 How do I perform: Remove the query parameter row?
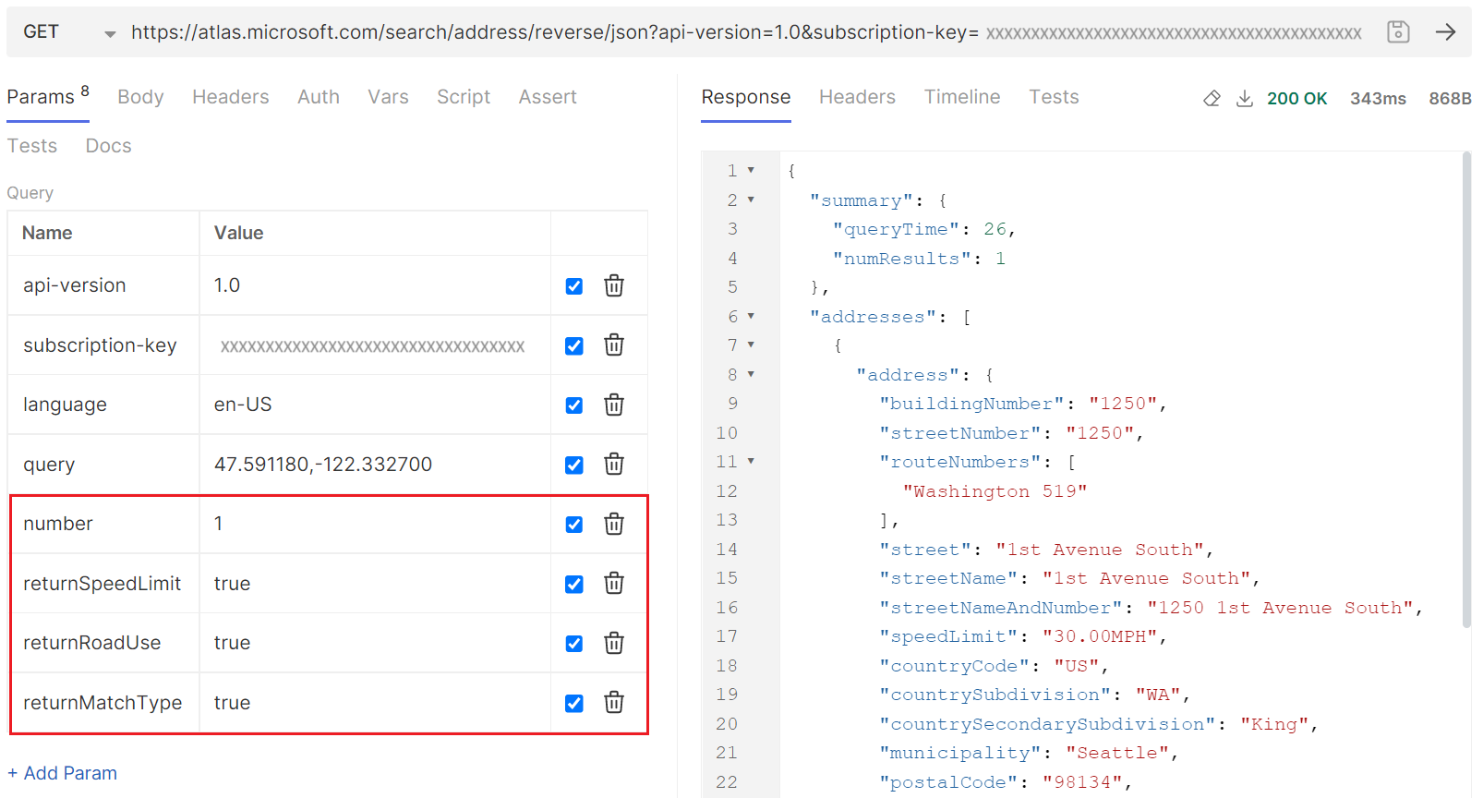pyautogui.click(x=614, y=465)
